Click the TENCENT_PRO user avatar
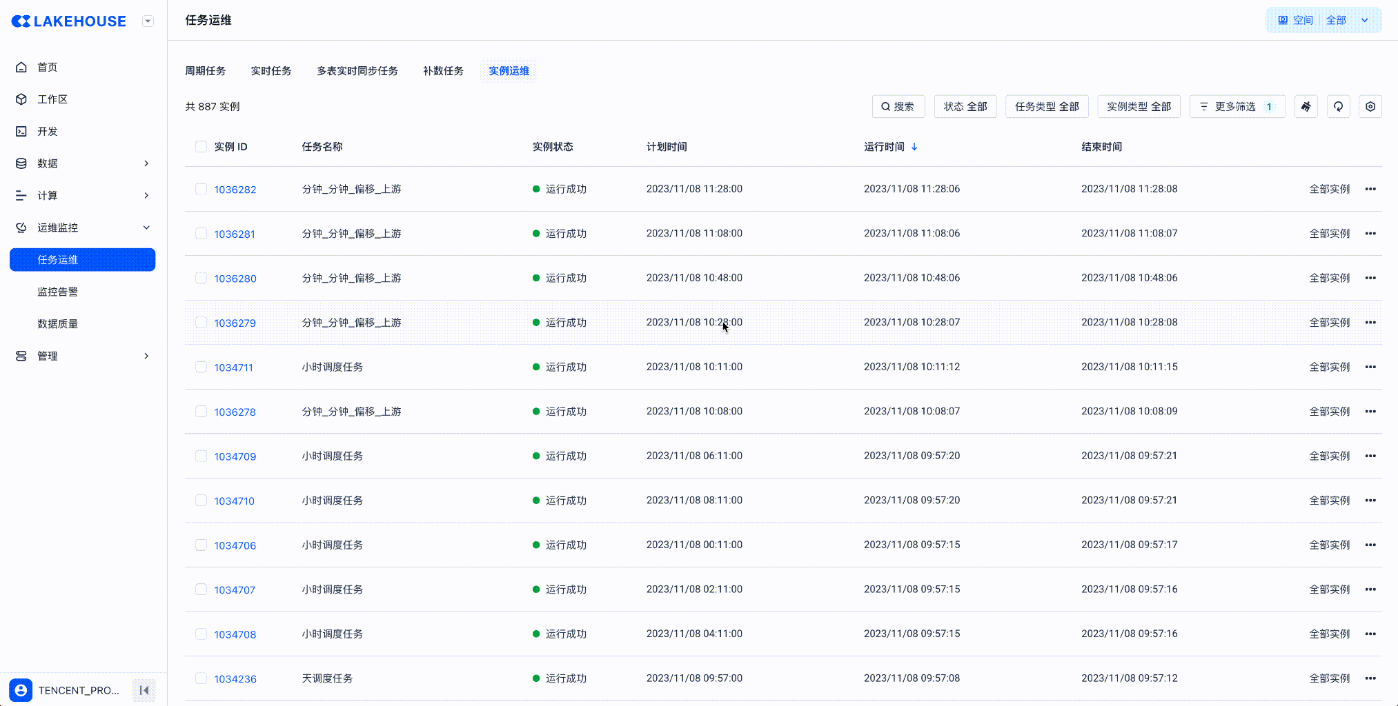1398x706 pixels. tap(21, 690)
